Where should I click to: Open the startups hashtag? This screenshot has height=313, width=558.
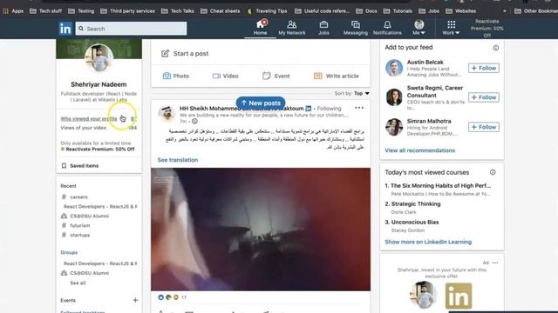pyautogui.click(x=79, y=235)
